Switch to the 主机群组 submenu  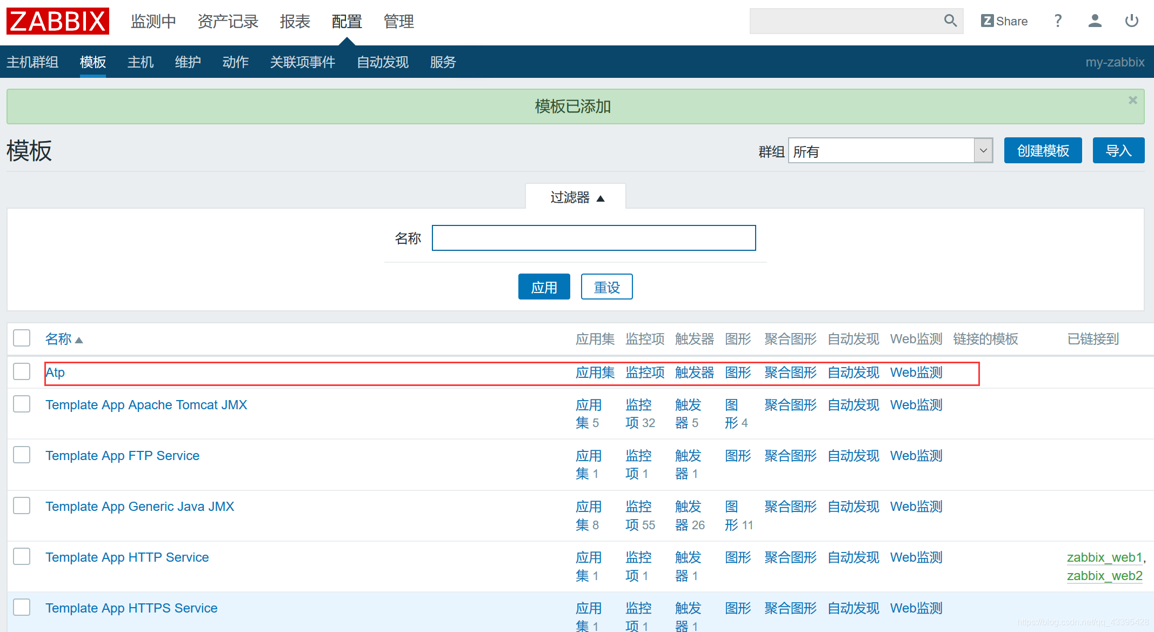pos(32,62)
